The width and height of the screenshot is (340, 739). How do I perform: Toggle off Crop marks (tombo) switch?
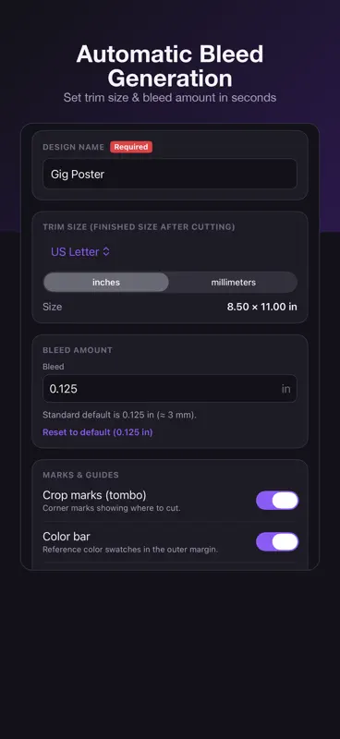[277, 501]
